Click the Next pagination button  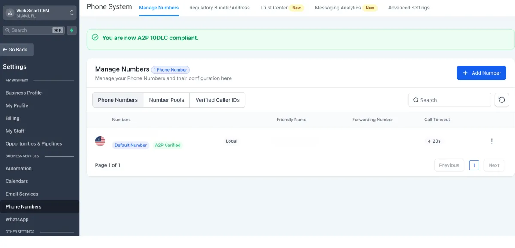pos(494,165)
